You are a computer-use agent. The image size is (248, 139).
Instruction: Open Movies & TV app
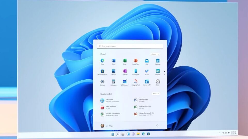pyautogui.click(x=147, y=82)
